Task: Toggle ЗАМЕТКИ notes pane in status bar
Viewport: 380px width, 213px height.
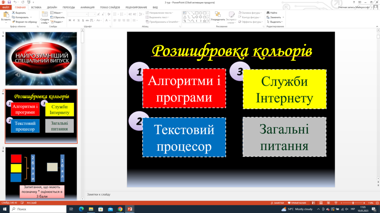Action: click(x=277, y=203)
